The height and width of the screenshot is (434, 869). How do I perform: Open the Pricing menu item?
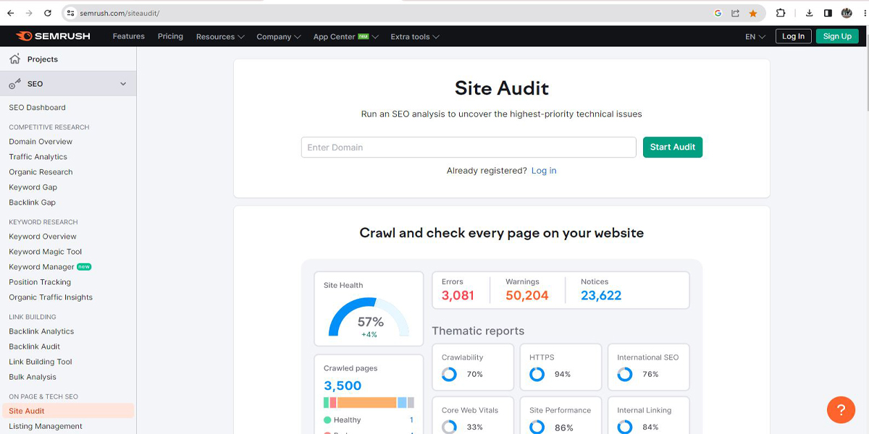click(170, 36)
